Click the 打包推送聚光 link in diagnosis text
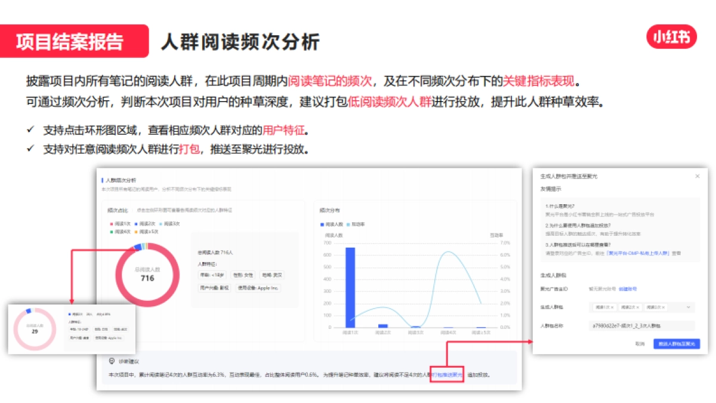The height and width of the screenshot is (403, 716). pos(446,374)
